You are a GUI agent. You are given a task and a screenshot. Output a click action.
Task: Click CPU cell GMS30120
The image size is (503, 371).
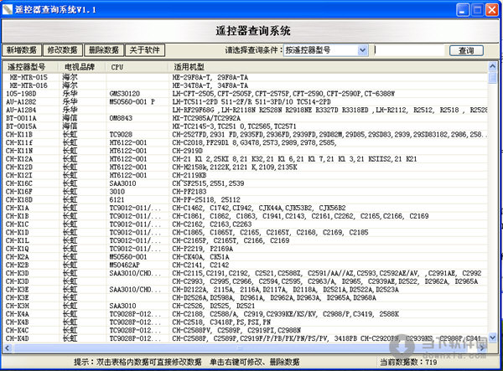(125, 94)
